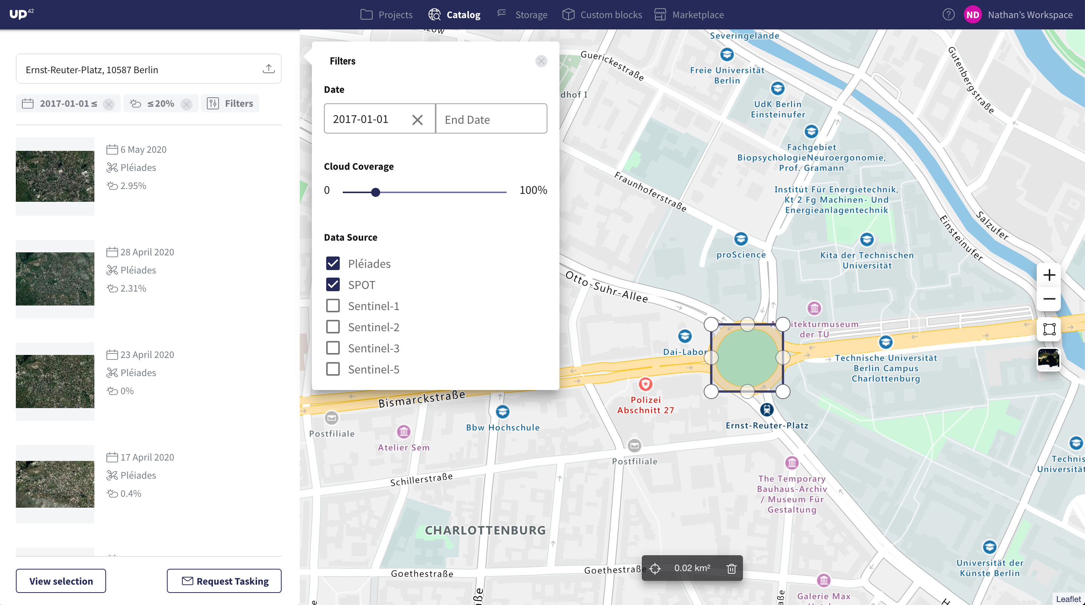Click the End Date input field

pos(491,118)
